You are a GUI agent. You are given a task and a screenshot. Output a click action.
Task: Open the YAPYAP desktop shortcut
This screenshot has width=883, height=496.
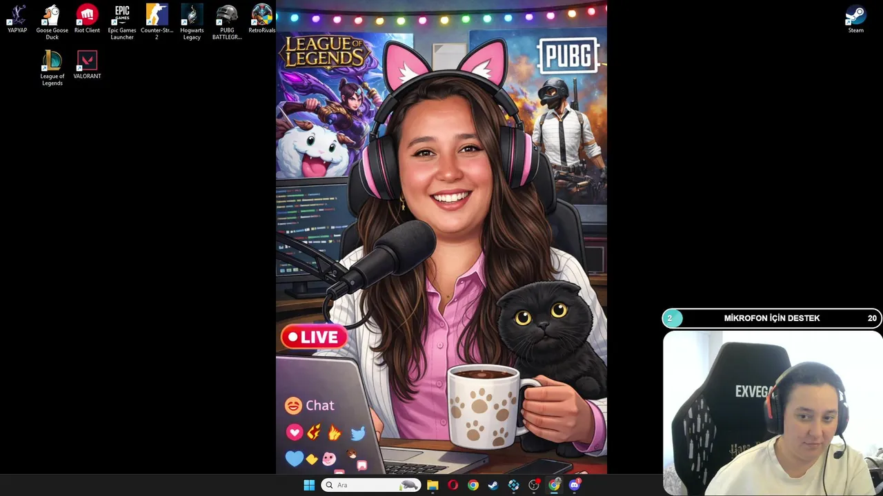coord(17,19)
